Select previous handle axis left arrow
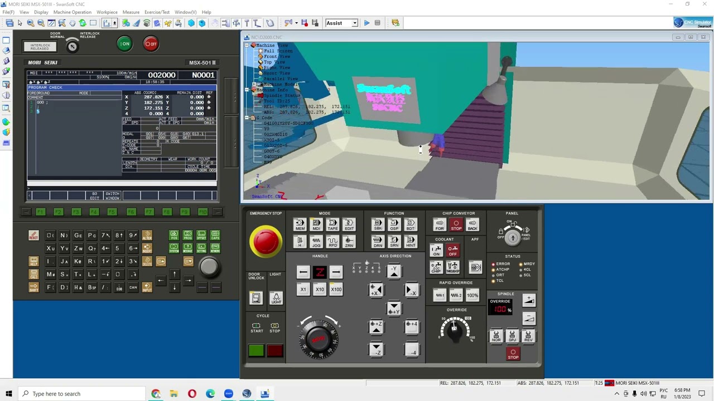714x401 pixels. (303, 272)
